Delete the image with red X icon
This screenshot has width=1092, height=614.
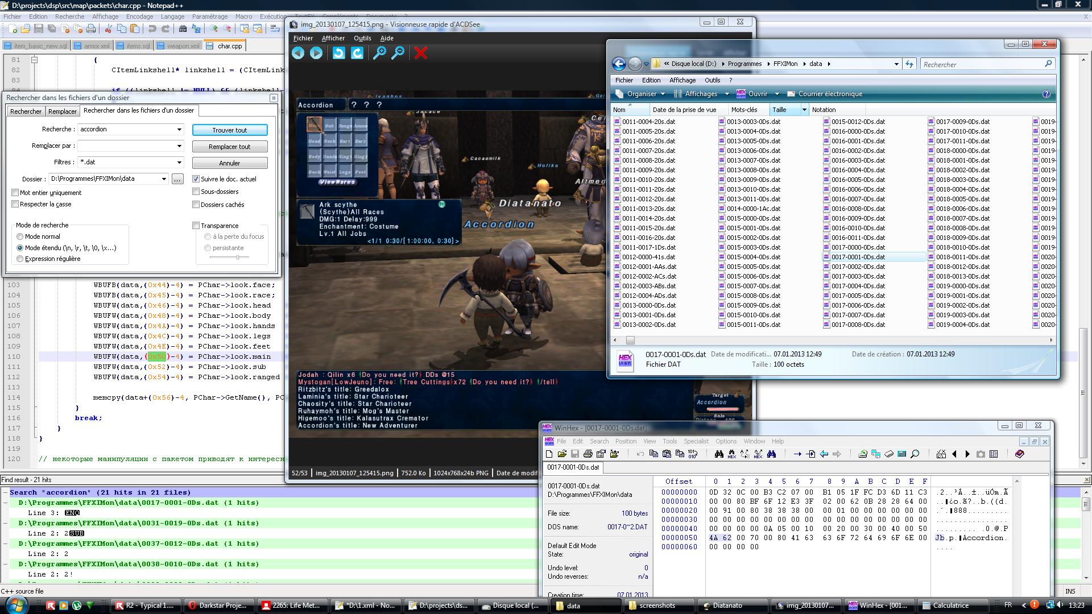[421, 53]
